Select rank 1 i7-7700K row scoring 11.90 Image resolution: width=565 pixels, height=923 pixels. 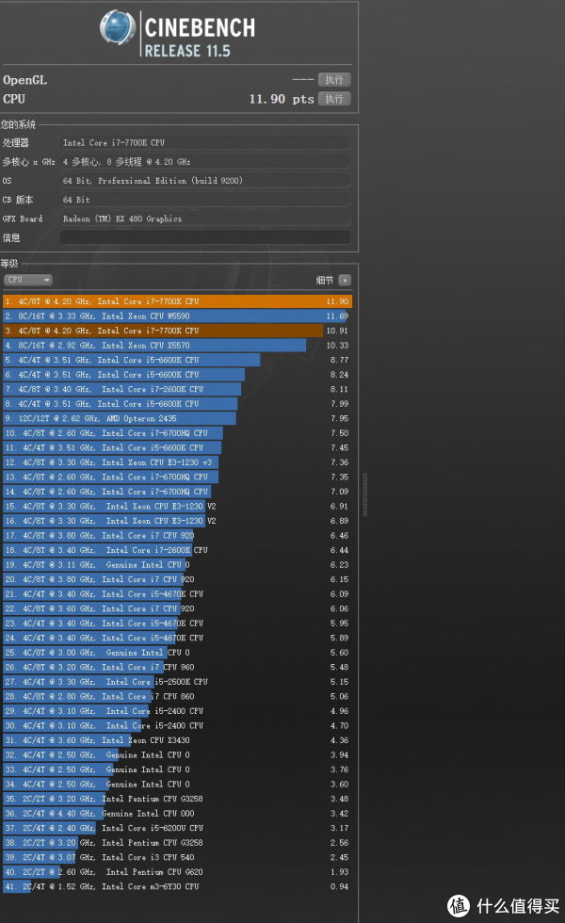click(177, 301)
